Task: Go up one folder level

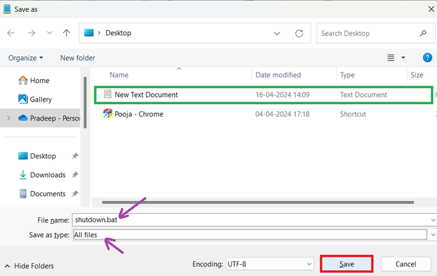Action: [x=66, y=33]
